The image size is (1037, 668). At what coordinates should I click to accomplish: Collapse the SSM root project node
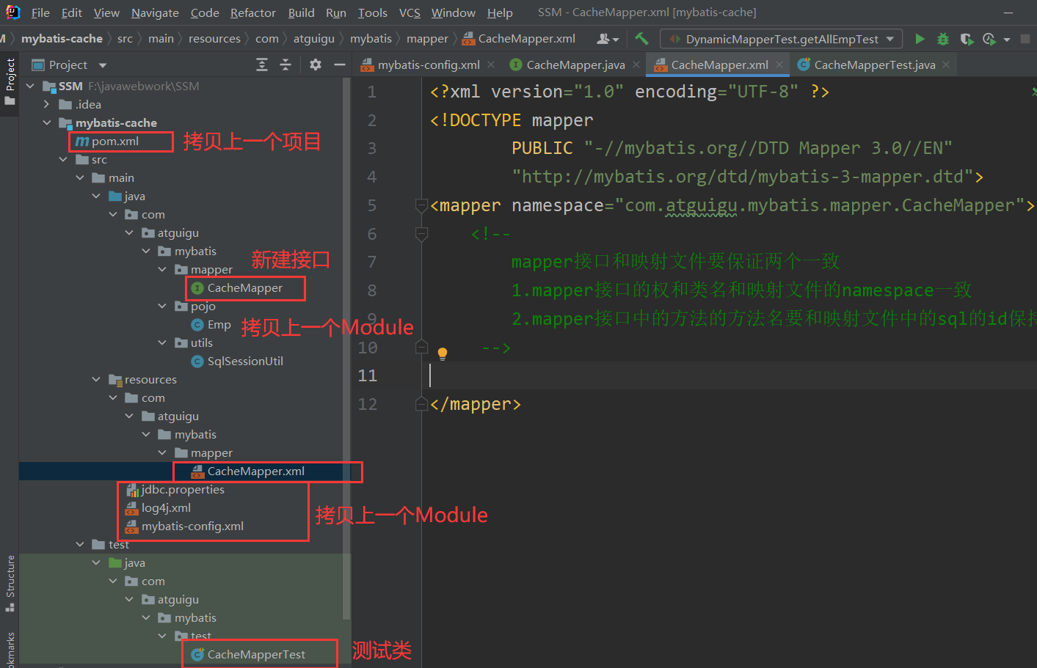coord(30,87)
